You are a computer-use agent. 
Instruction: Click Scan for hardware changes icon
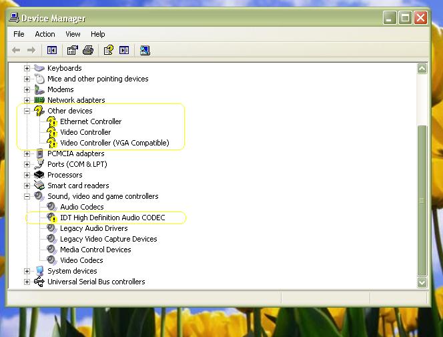point(145,50)
